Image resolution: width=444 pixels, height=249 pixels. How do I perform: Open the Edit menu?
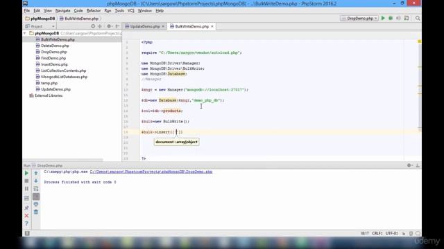pyautogui.click(x=37, y=11)
